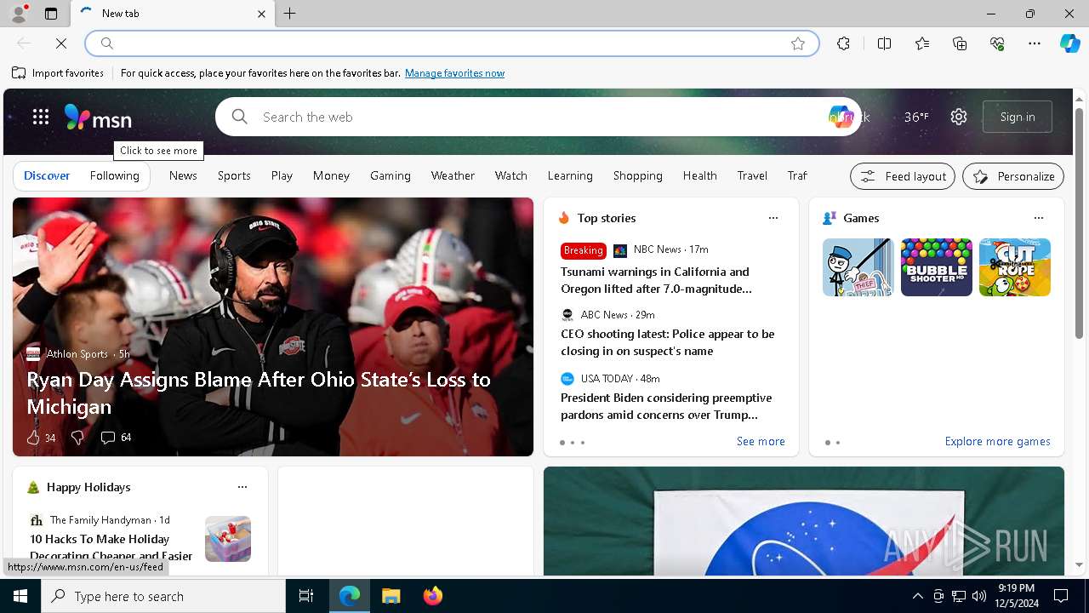Image resolution: width=1089 pixels, height=613 pixels.
Task: Stop loading the page
Action: (x=61, y=43)
